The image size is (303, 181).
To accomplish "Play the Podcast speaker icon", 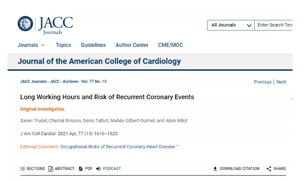I will tap(98, 169).
